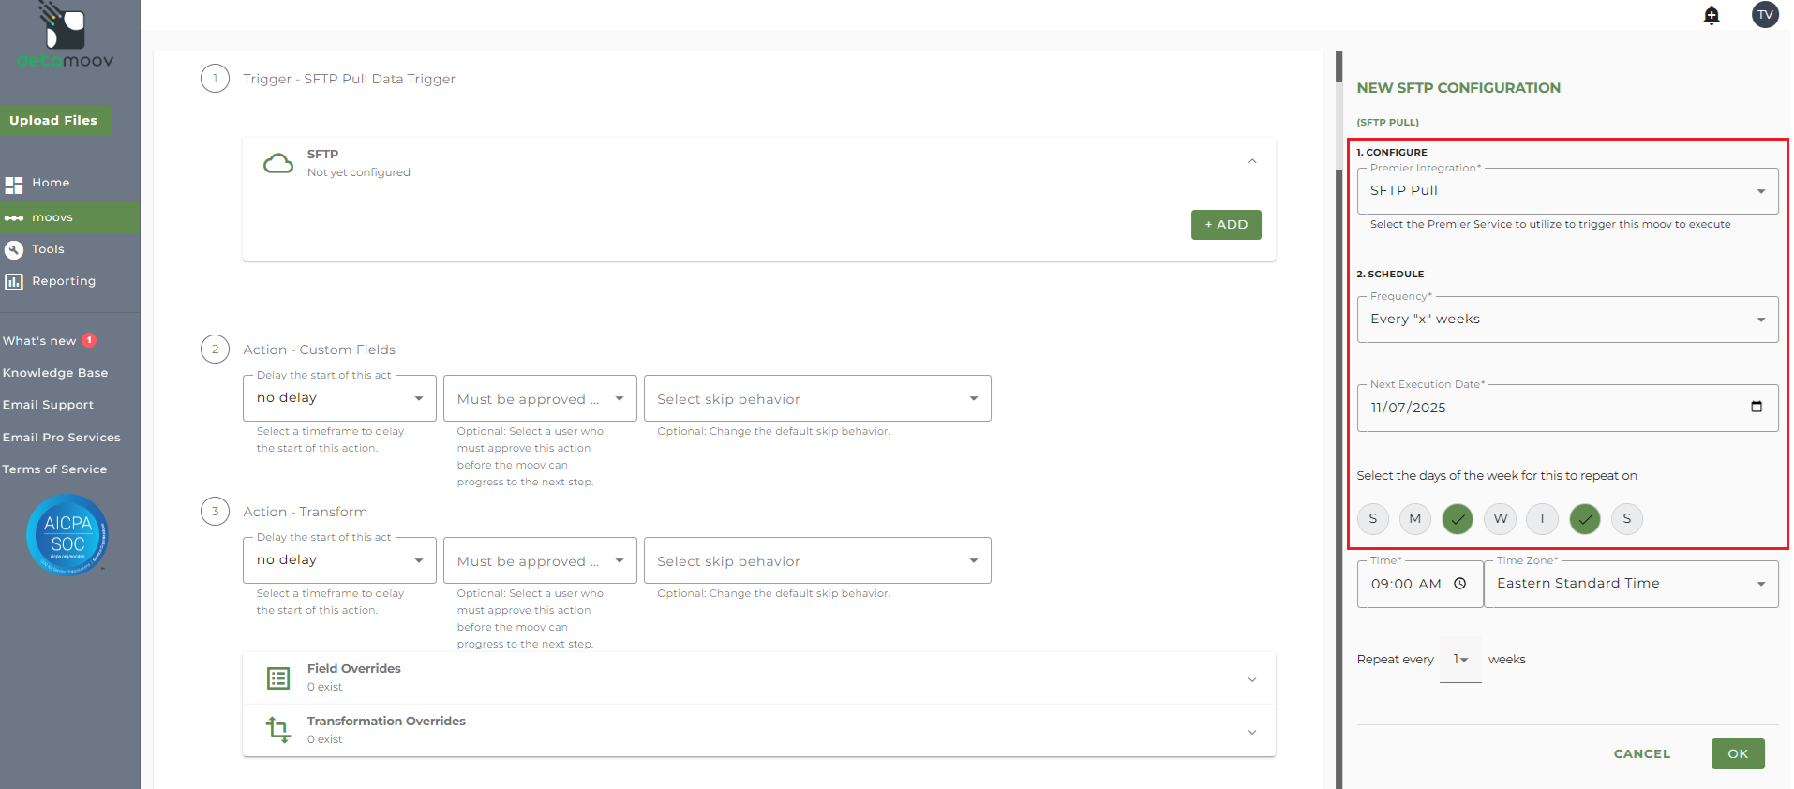The height and width of the screenshot is (789, 1794).
Task: Go to Tools in the sidebar
Action: pos(48,249)
